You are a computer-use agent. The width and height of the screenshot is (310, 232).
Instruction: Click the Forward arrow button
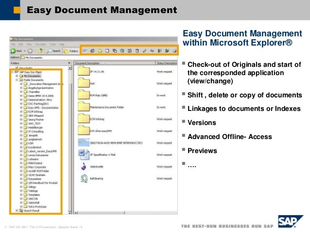tap(30, 51)
